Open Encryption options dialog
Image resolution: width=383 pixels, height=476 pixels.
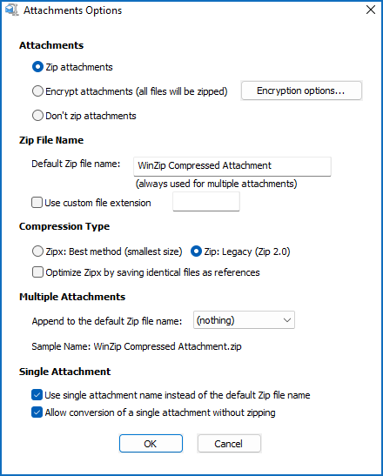(301, 91)
